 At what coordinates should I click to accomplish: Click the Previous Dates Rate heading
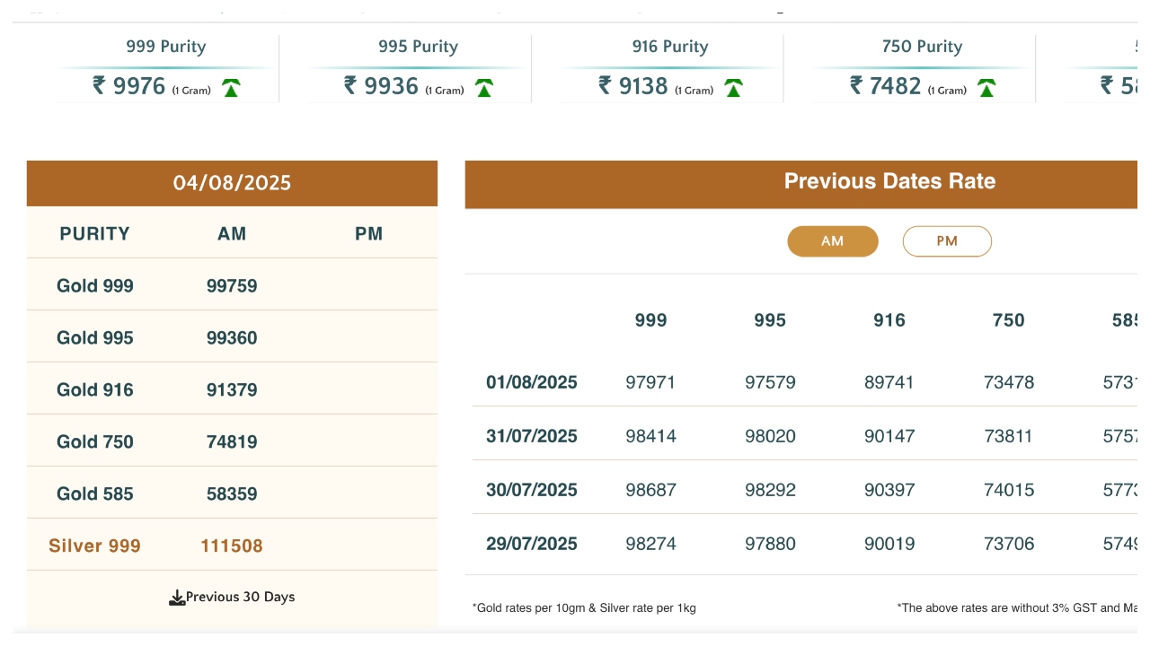[889, 181]
